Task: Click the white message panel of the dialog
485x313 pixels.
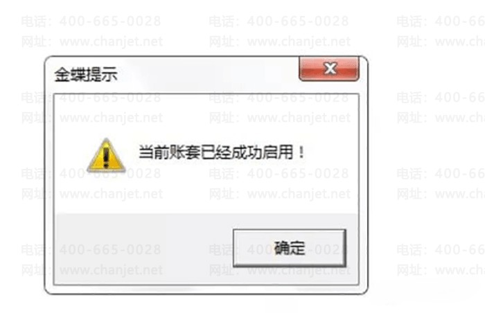Action: (206, 154)
